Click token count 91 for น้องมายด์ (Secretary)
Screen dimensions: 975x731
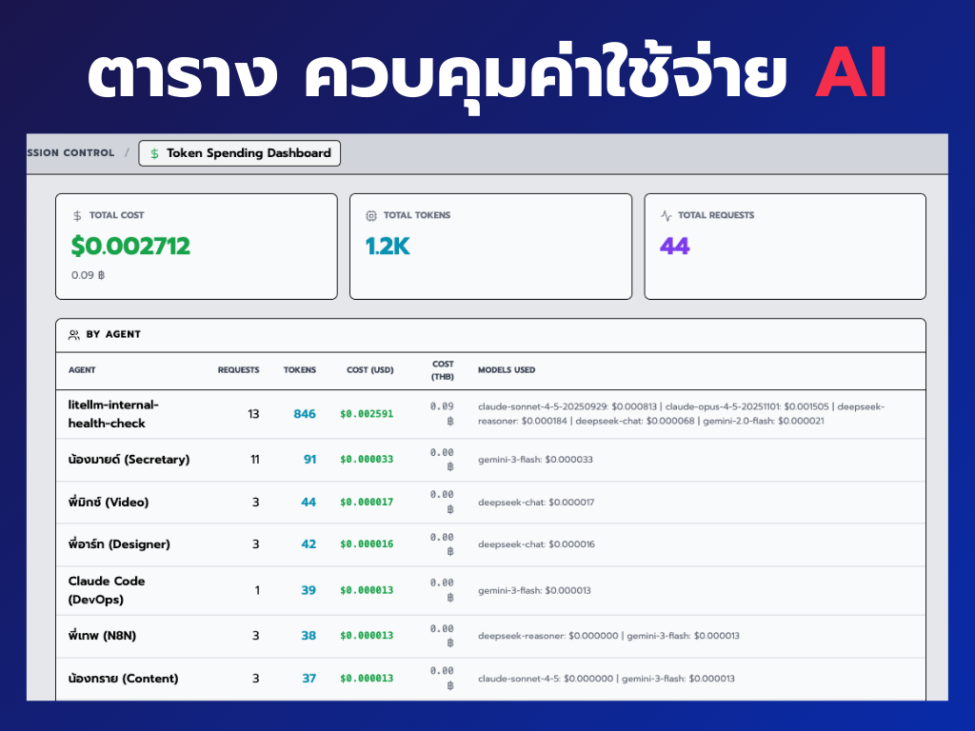pos(305,459)
